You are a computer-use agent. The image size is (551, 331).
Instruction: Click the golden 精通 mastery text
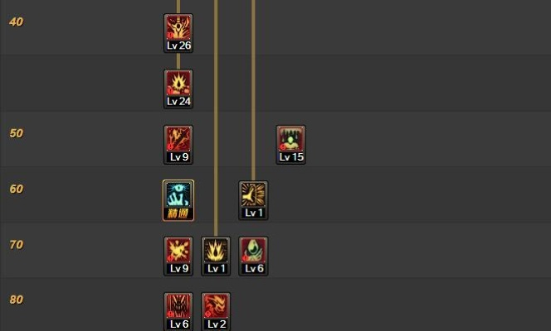(x=178, y=213)
